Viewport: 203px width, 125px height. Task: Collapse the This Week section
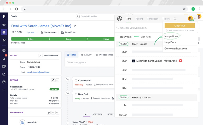tap(117, 37)
